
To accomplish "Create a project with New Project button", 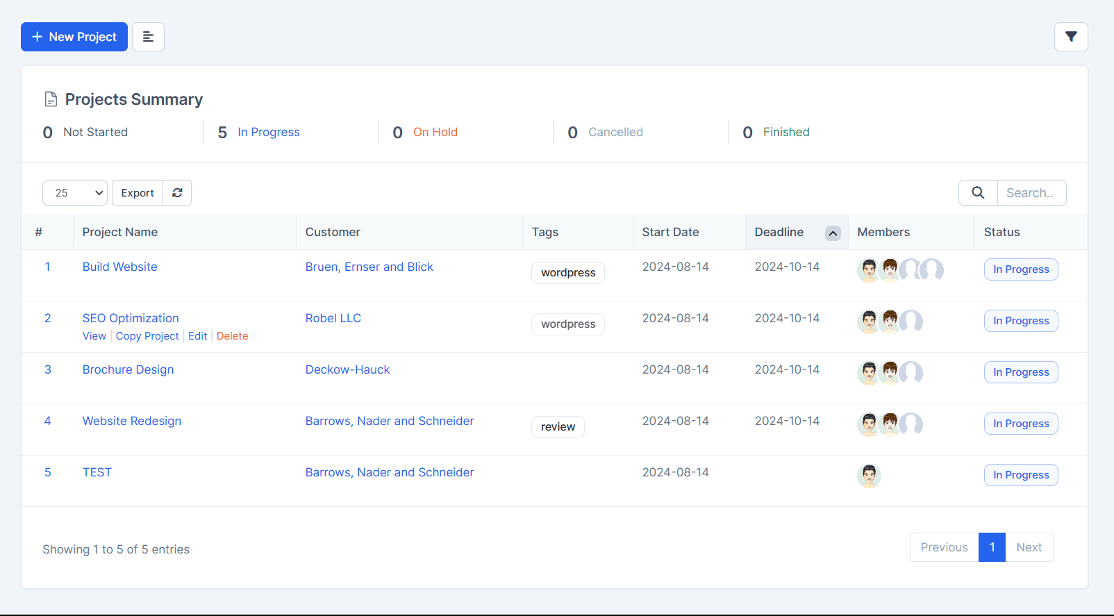I will (x=74, y=37).
